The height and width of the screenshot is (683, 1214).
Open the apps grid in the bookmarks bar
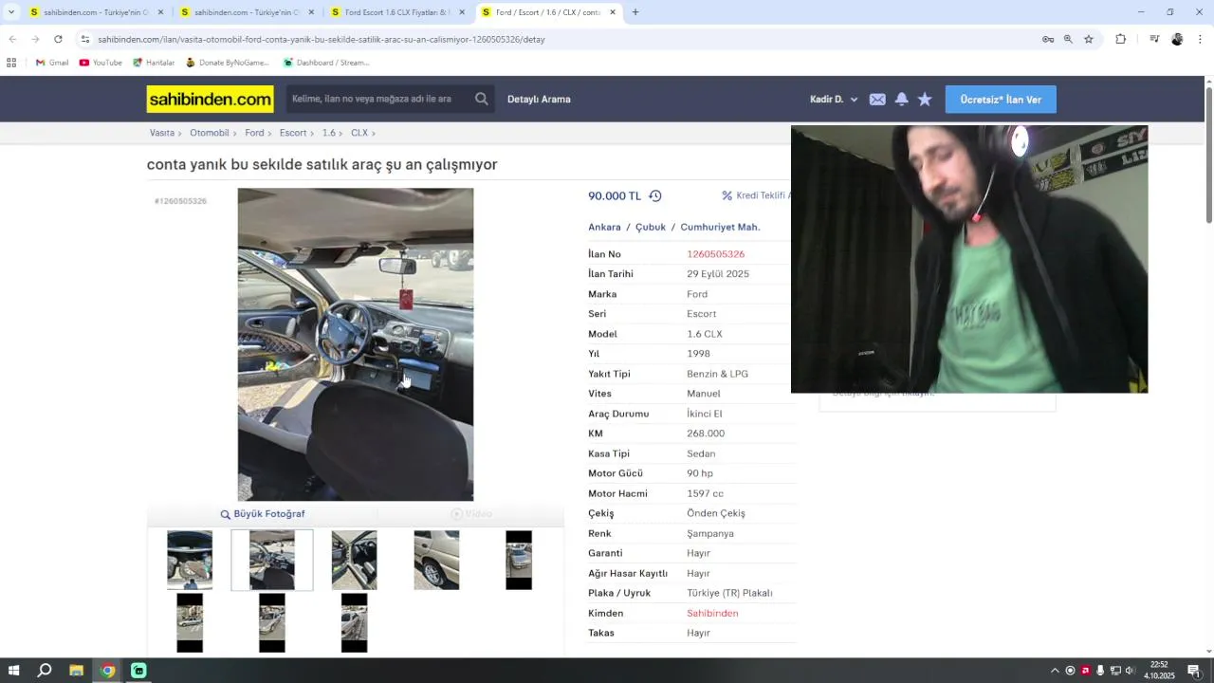point(11,63)
